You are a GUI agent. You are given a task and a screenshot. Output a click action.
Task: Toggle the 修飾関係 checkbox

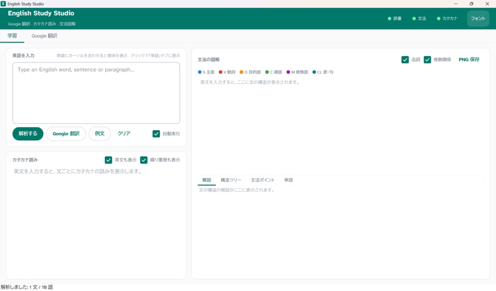pos(427,60)
